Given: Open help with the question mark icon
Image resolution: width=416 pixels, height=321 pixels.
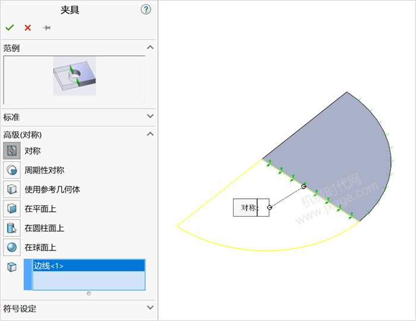Looking at the screenshot, I should pyautogui.click(x=146, y=9).
